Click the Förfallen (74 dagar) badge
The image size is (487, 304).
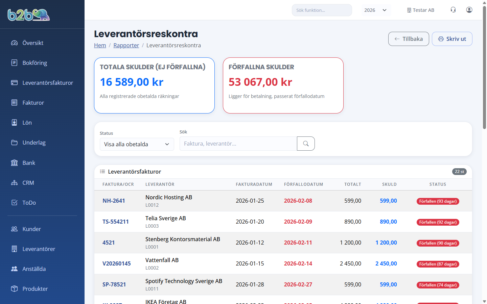(438, 285)
